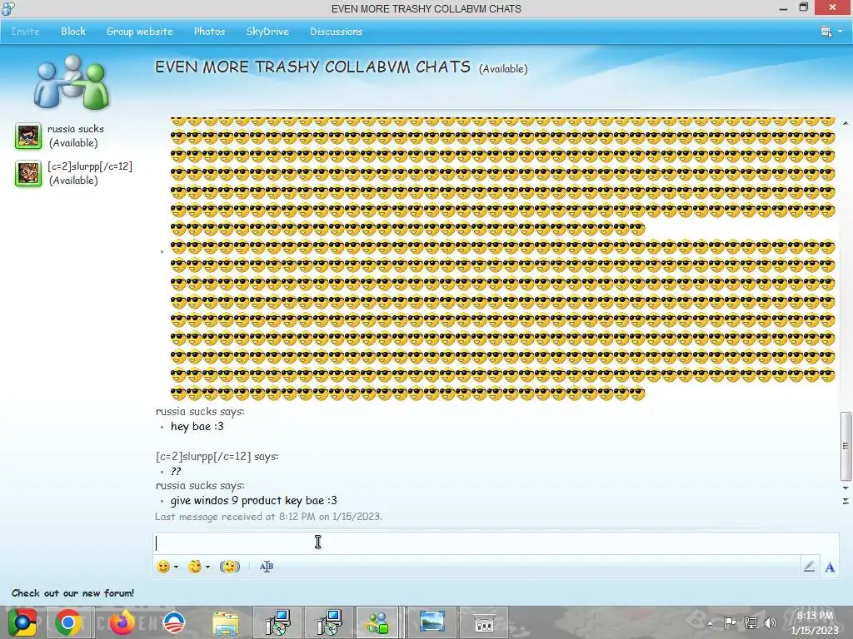Open the first Chrome-like taskbar icon
This screenshot has width=853, height=639.
coord(22,622)
